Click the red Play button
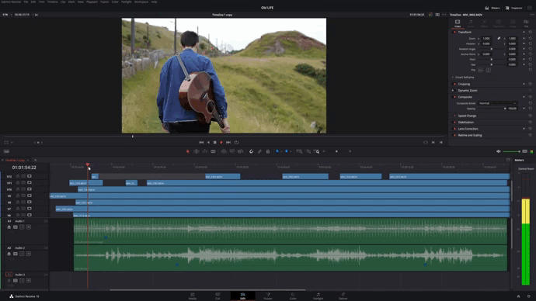536x301 pixels. [x=221, y=142]
